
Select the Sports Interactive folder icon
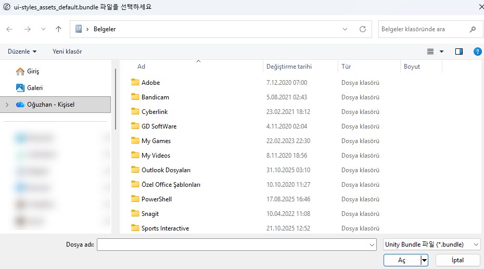[x=135, y=228]
